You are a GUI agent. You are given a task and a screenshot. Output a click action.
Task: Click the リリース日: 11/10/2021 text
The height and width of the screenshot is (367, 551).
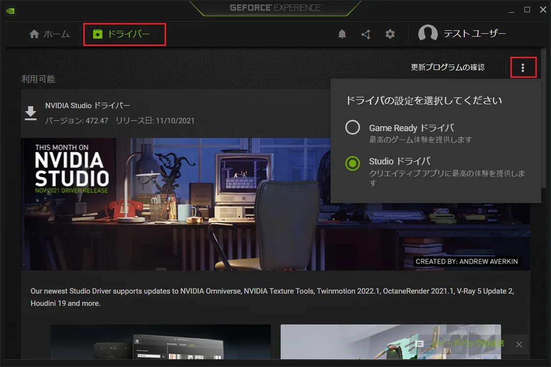pyautogui.click(x=155, y=121)
